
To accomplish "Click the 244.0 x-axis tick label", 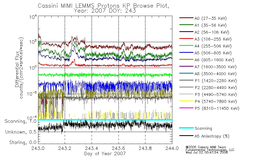I will (172, 148).
